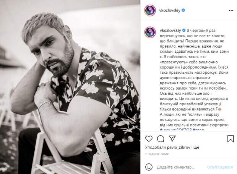The image size is (237, 174).
Task: Click the black-and-white post photo
Action: [x=70, y=87]
